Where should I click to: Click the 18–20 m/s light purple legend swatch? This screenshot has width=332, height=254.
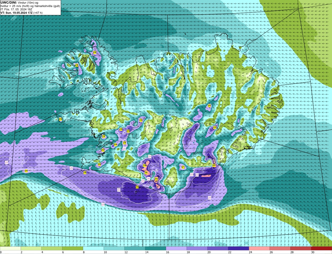coord(197,249)
